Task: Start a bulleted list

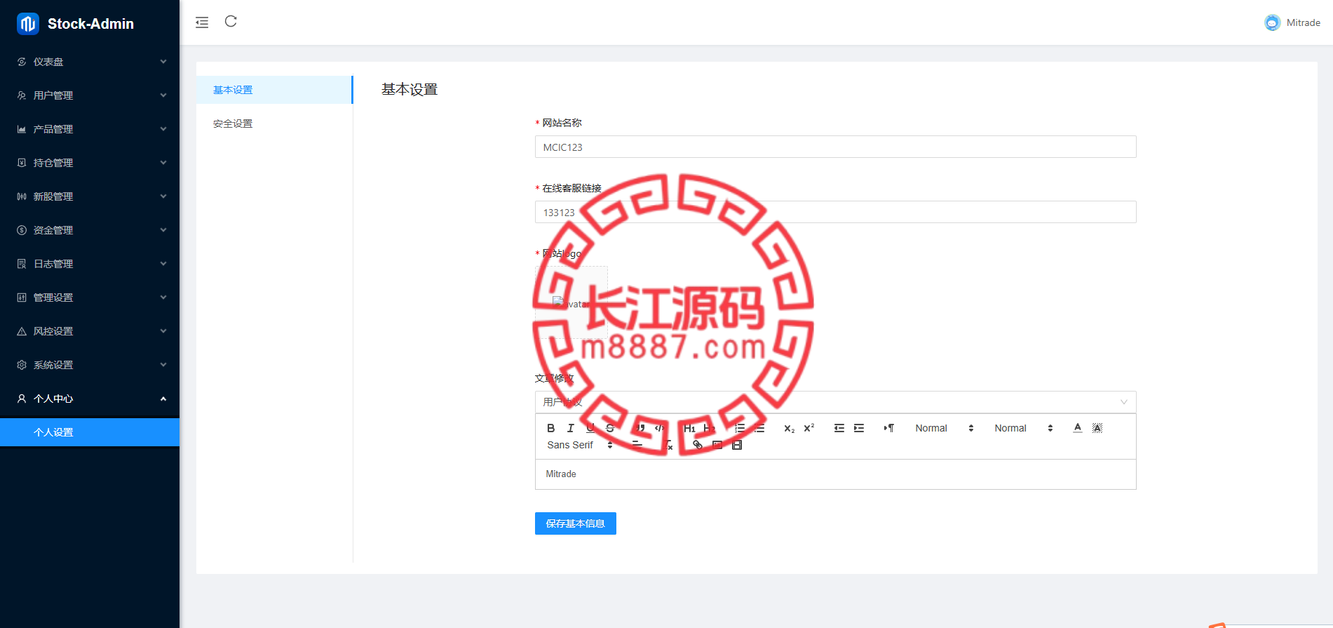Action: (x=759, y=428)
